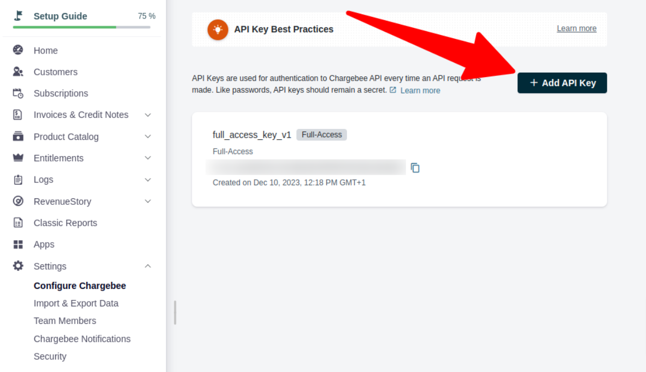The width and height of the screenshot is (646, 372).
Task: Open Learn more link beside API Key Best Practices
Action: point(577,28)
